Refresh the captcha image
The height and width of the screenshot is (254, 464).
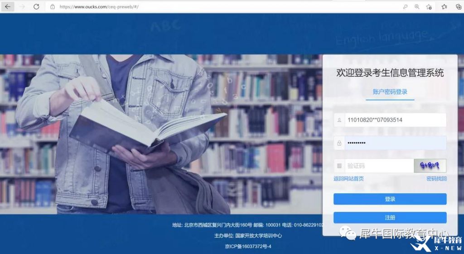point(430,166)
